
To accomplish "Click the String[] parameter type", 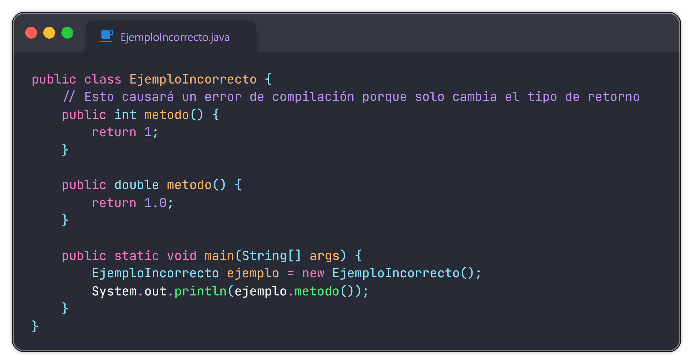I will click(x=271, y=256).
